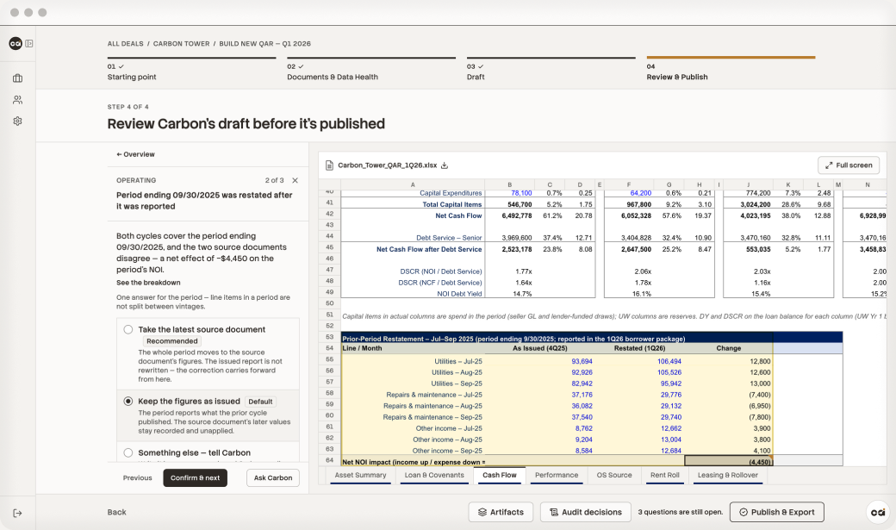Click the Ask Carbon button
The width and height of the screenshot is (896, 530).
tap(272, 478)
